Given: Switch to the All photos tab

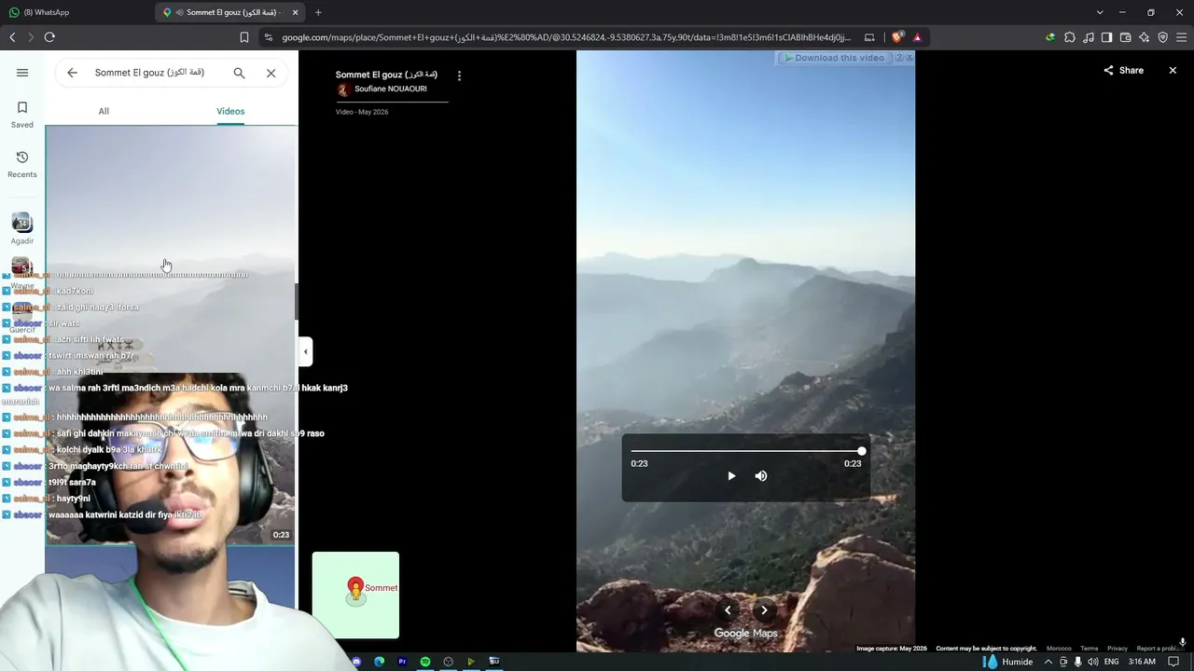Looking at the screenshot, I should coord(104,111).
